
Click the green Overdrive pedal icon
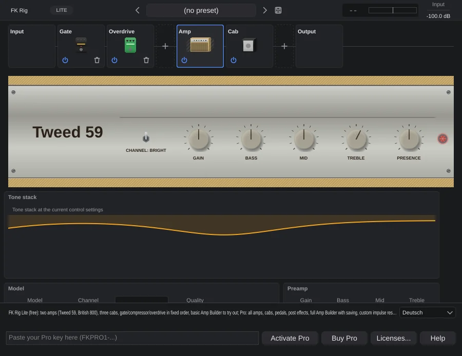[x=130, y=45]
